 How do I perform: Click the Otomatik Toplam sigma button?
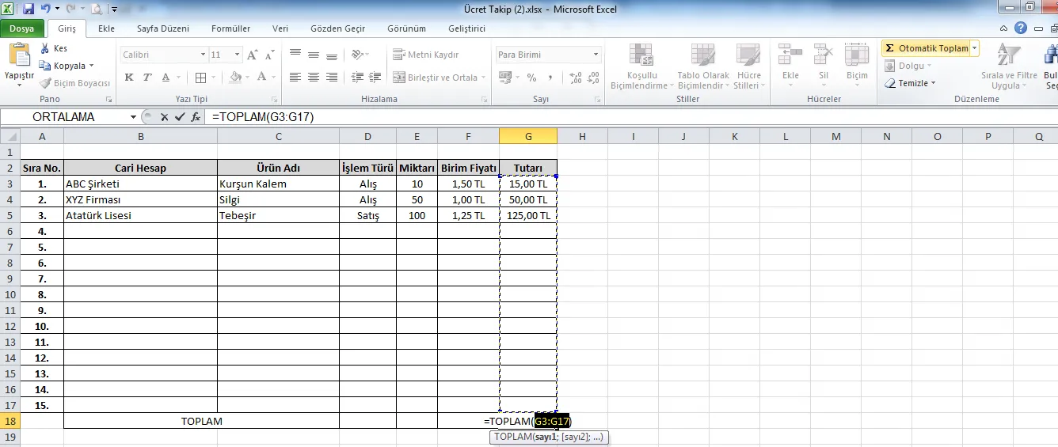click(925, 48)
